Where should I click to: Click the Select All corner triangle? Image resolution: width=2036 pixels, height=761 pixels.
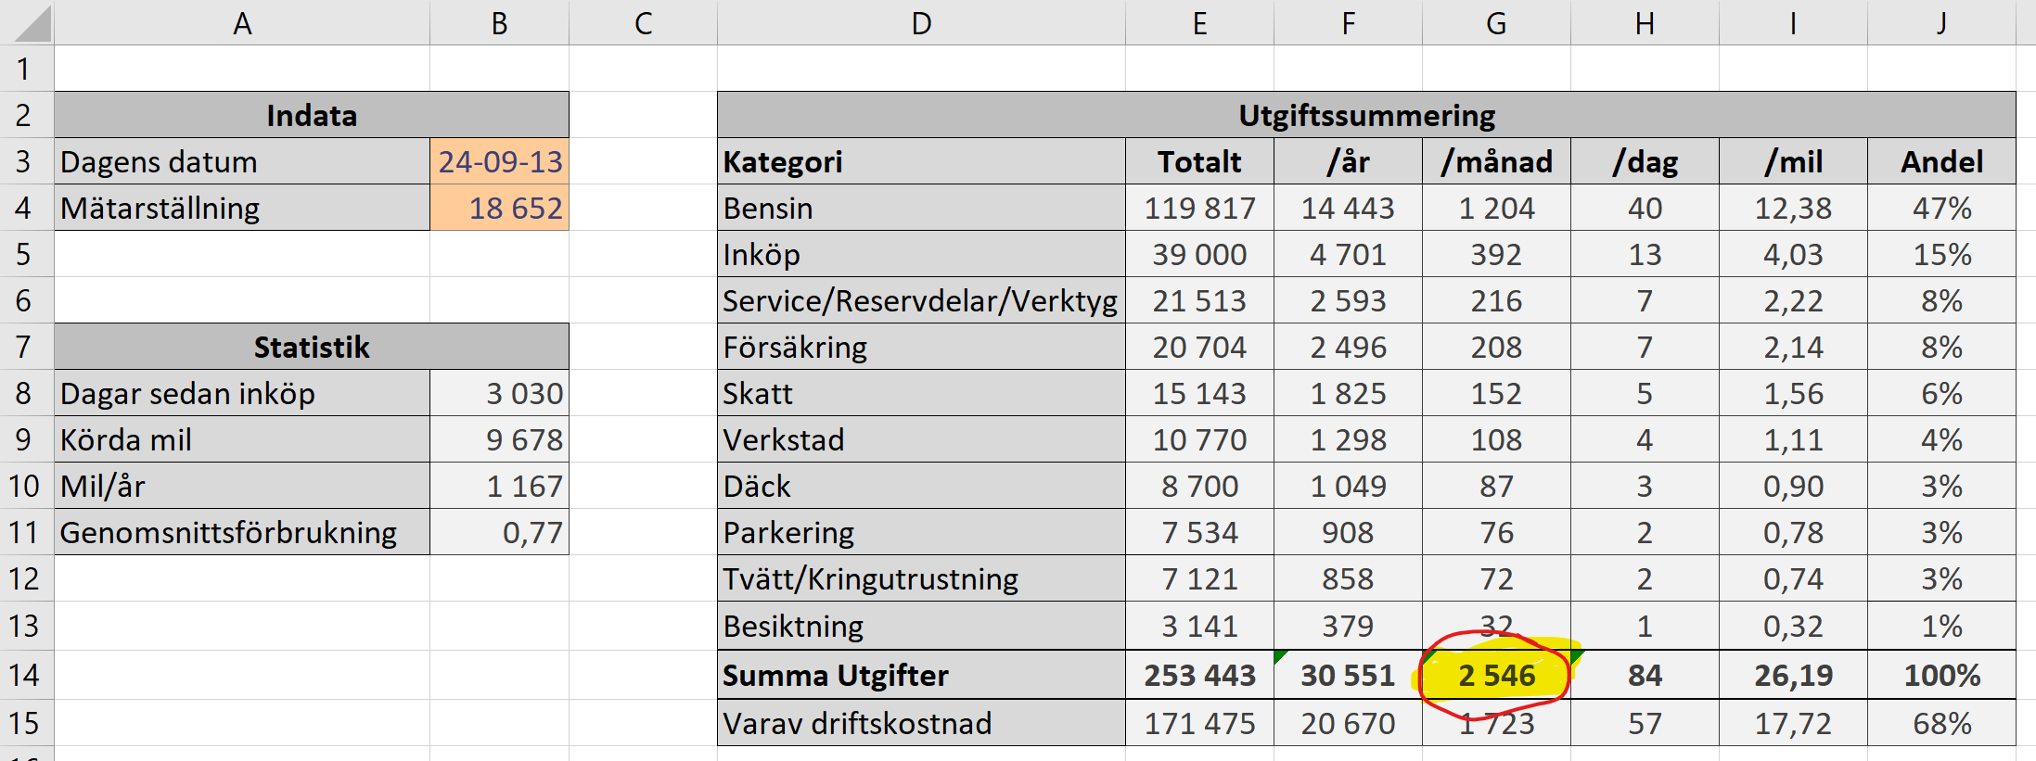pos(32,25)
